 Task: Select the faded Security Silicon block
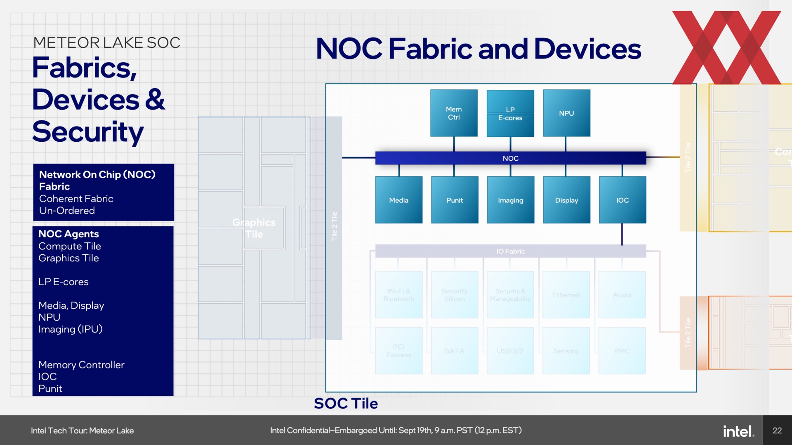pos(455,295)
